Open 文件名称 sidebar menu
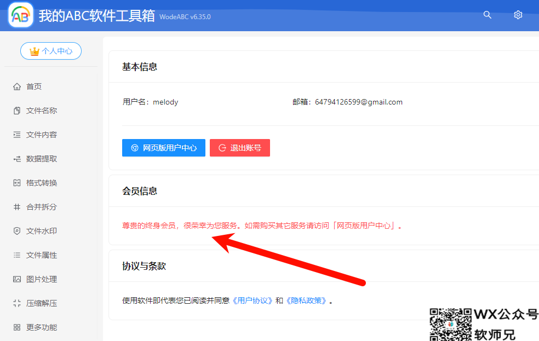This screenshot has height=341, width=539. pos(42,111)
